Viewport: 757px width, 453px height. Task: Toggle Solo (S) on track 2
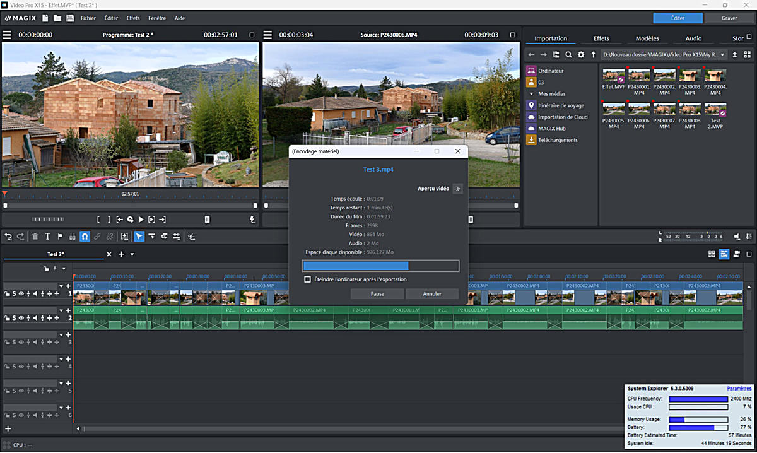coord(14,318)
